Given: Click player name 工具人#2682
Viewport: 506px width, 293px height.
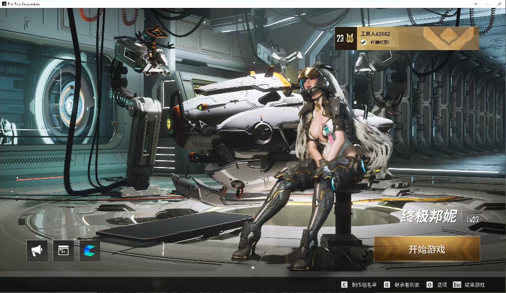Looking at the screenshot, I should [x=375, y=34].
